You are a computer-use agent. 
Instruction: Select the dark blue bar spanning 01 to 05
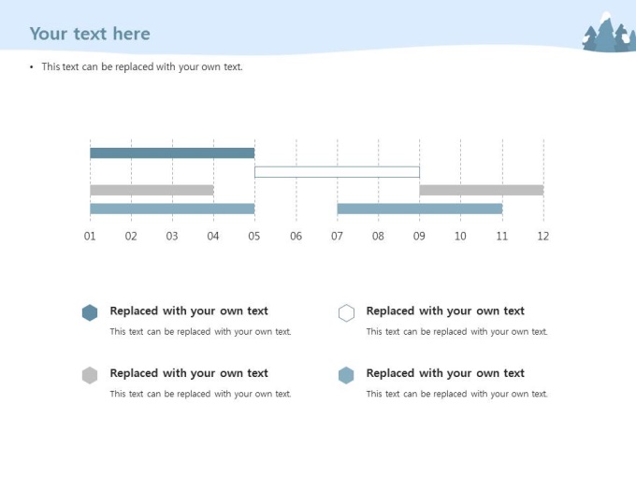tap(172, 152)
